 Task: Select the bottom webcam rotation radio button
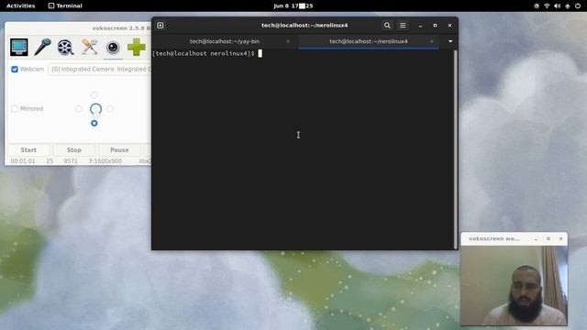94,123
